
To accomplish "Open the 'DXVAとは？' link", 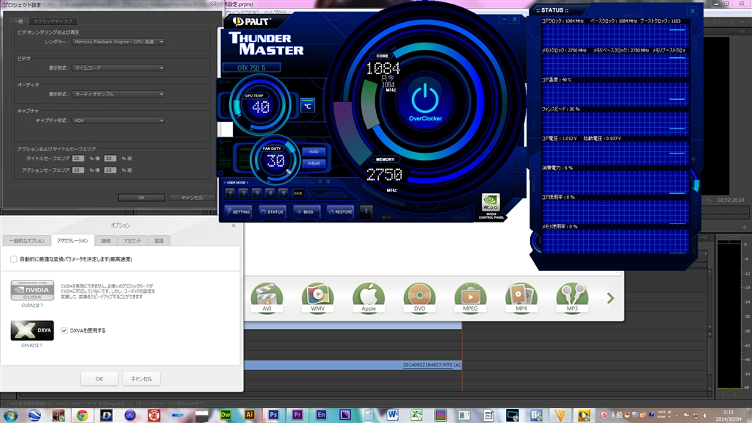I will pyautogui.click(x=32, y=345).
